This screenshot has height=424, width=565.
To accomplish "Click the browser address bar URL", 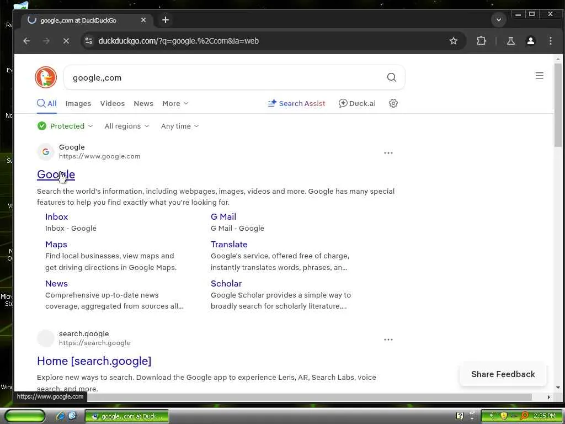I will (179, 41).
